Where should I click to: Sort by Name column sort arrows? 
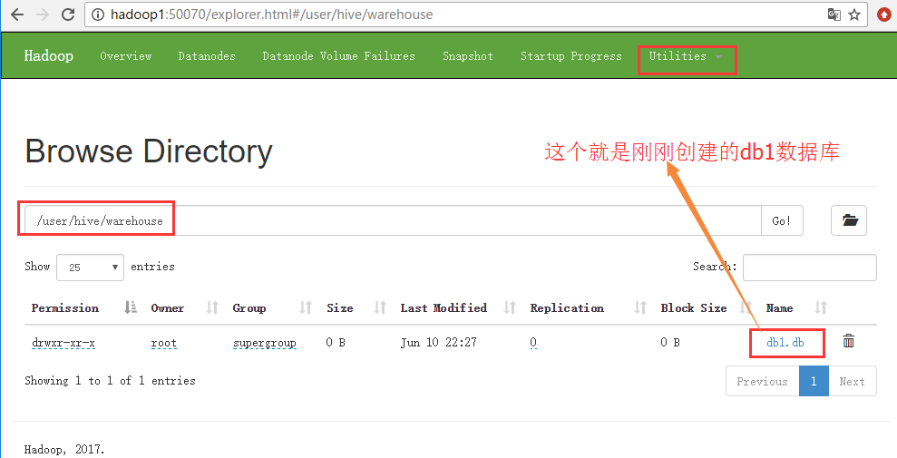click(x=821, y=307)
